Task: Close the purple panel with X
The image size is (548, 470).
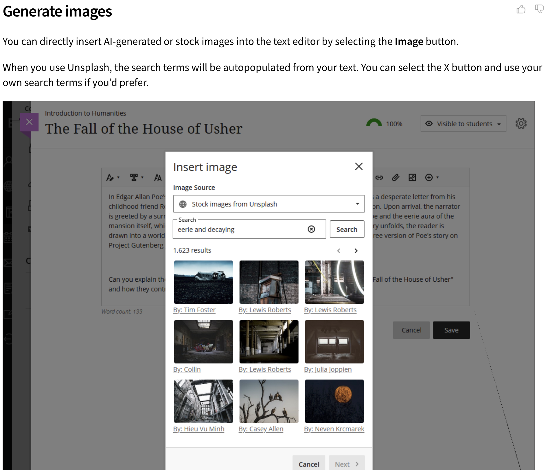Action: point(29,122)
